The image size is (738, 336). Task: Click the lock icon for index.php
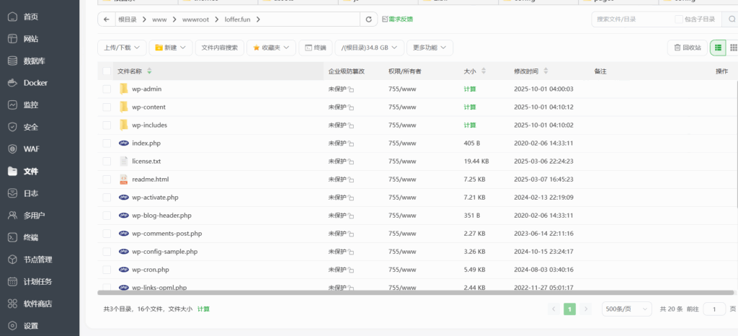(x=351, y=143)
